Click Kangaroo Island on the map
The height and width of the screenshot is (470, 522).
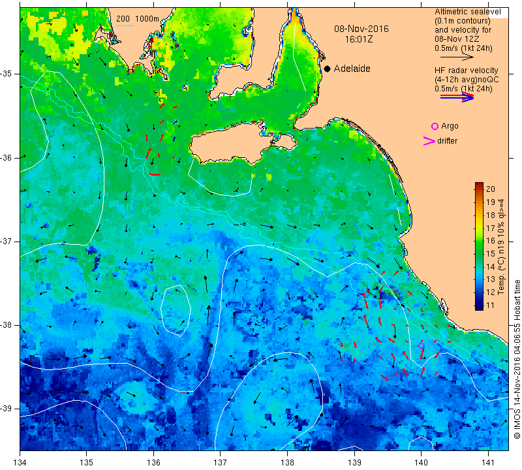(x=233, y=144)
